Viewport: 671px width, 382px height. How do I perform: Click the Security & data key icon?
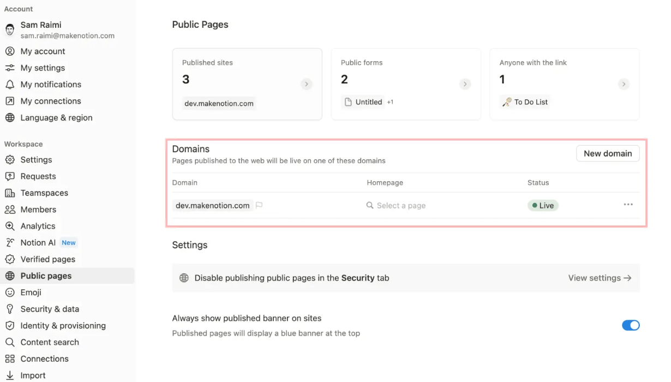[x=10, y=309]
